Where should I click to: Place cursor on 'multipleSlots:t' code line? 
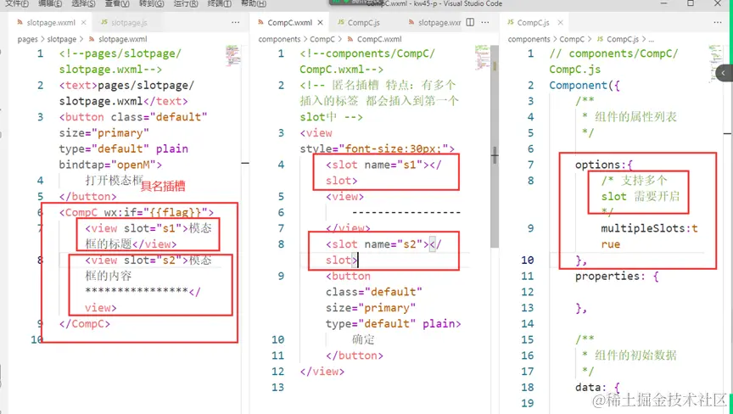pyautogui.click(x=649, y=228)
